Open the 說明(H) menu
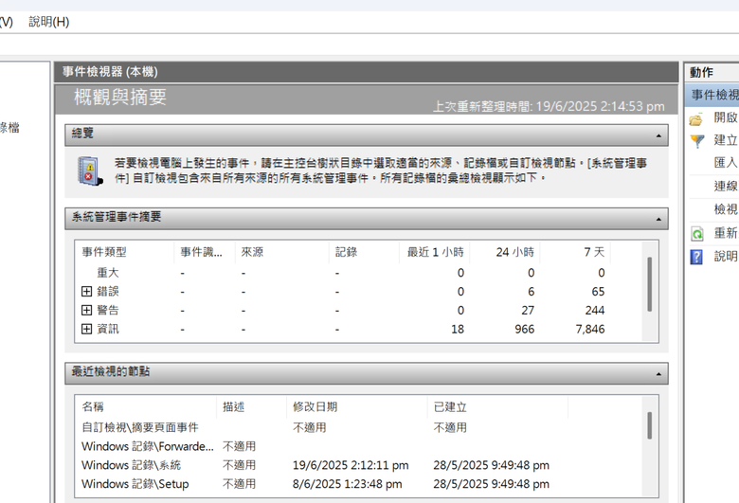 pyautogui.click(x=49, y=22)
